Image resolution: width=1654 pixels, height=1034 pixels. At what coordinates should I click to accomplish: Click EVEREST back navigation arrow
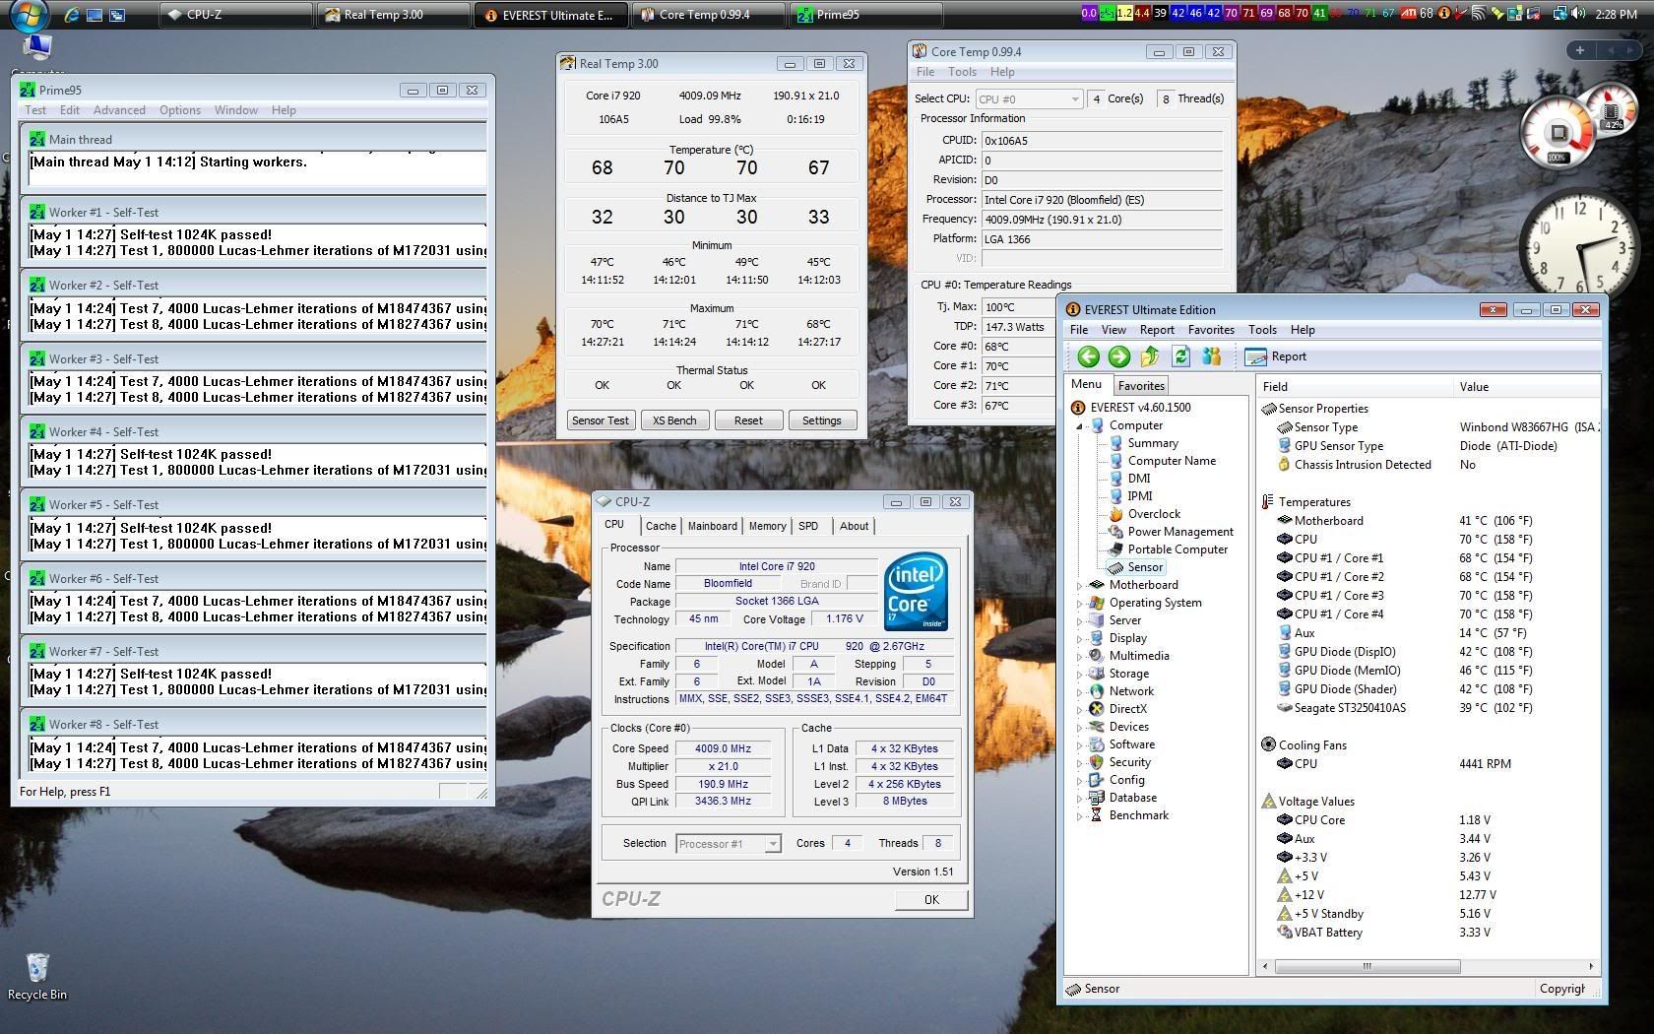(1088, 356)
